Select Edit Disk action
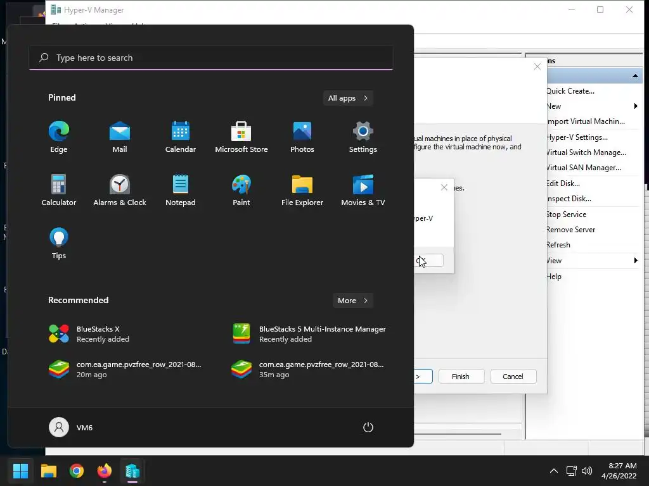Screen dimensions: 649x486 (x=563, y=184)
